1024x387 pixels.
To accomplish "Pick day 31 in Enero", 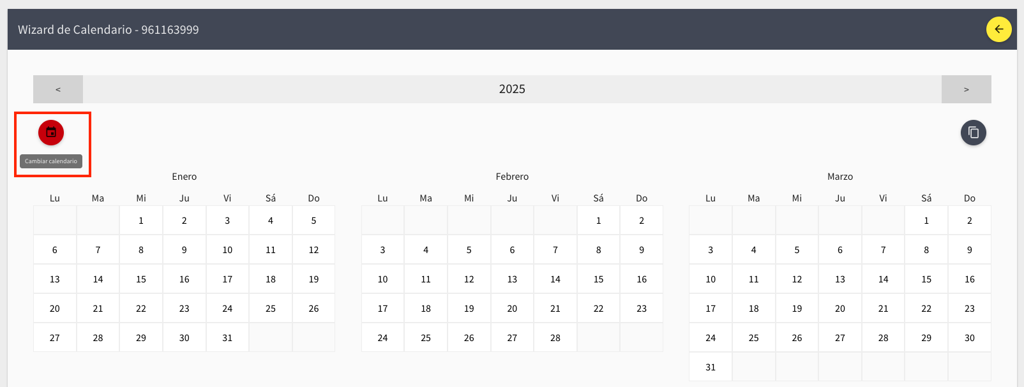I will tap(227, 338).
